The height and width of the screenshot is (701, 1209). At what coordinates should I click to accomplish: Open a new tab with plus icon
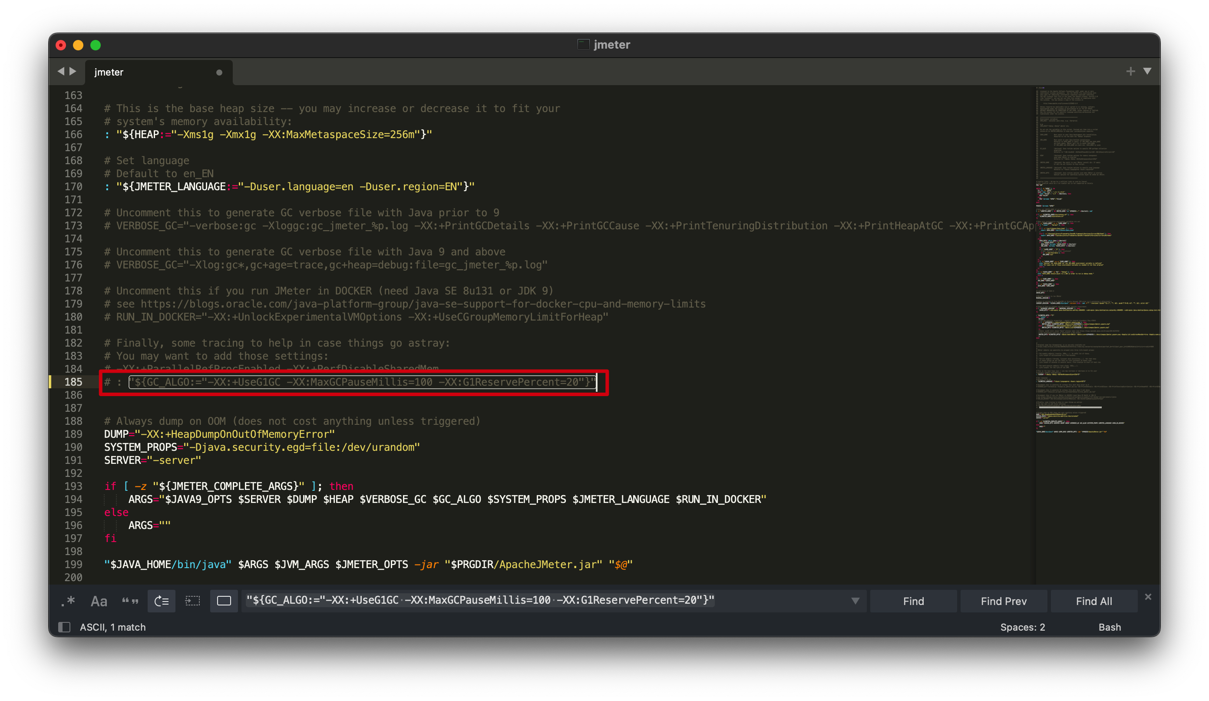pos(1131,72)
